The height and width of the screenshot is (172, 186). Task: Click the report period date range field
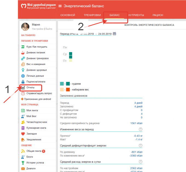coord(96,34)
